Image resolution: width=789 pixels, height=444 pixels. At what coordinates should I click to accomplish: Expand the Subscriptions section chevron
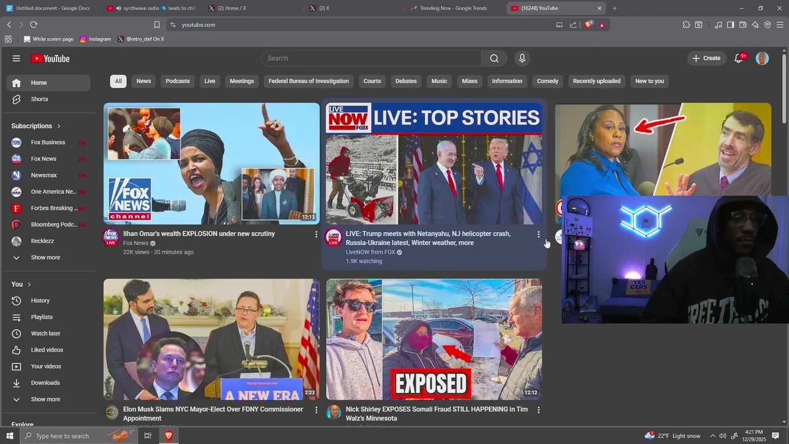point(59,126)
